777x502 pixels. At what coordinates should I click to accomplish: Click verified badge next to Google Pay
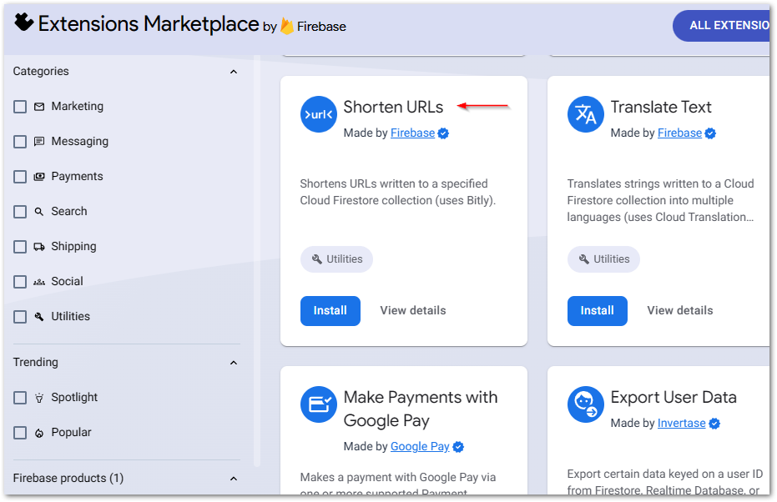point(458,447)
